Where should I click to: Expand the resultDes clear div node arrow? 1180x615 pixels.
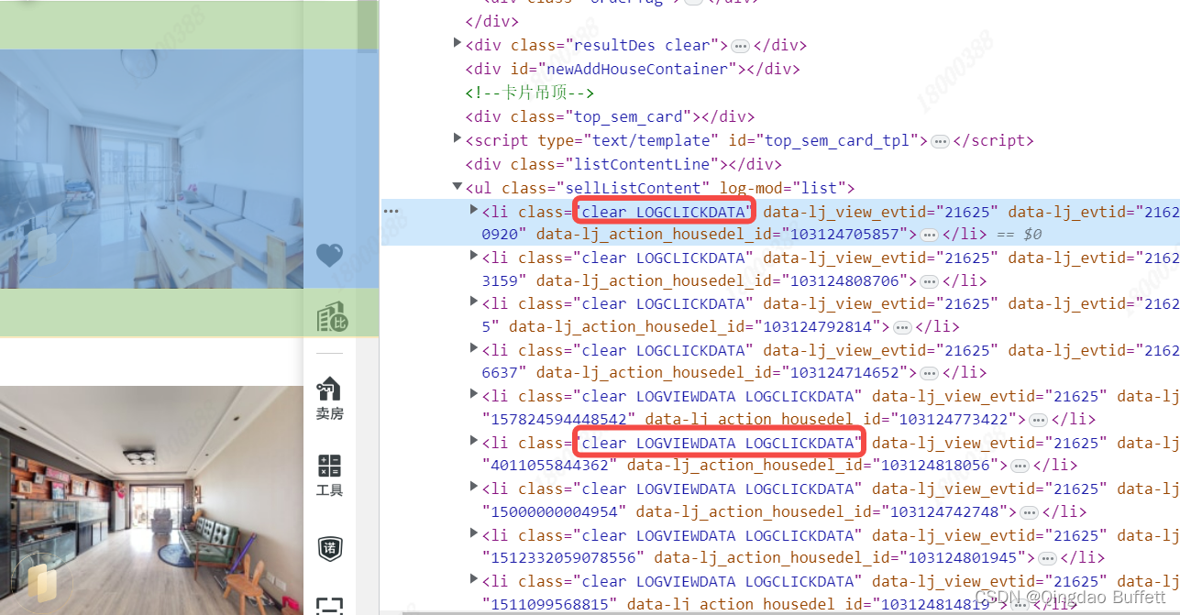pos(458,43)
